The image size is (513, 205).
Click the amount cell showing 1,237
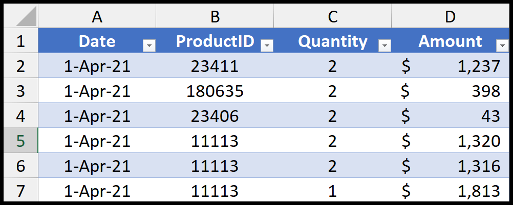click(x=450, y=65)
